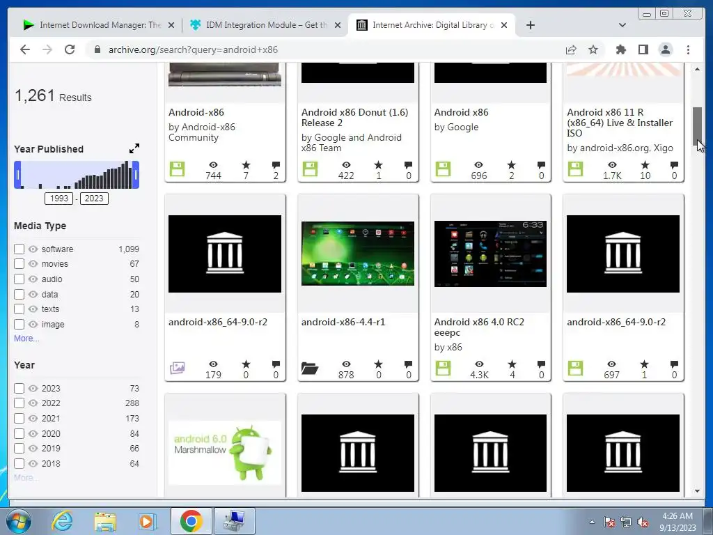Toggle eye icon to hide software results
Screen dimensions: 713x535
click(x=33, y=249)
